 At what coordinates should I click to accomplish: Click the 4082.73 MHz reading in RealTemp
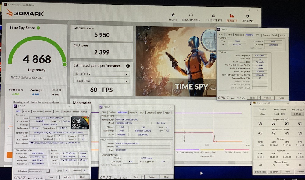[x=280, y=110]
